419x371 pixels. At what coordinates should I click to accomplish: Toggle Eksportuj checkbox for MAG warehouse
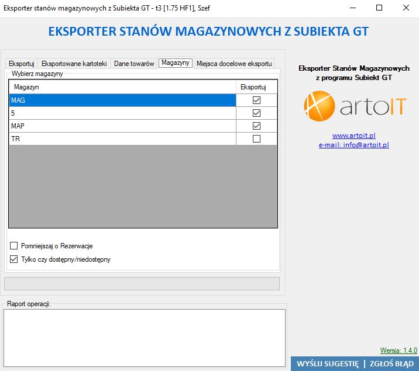256,100
